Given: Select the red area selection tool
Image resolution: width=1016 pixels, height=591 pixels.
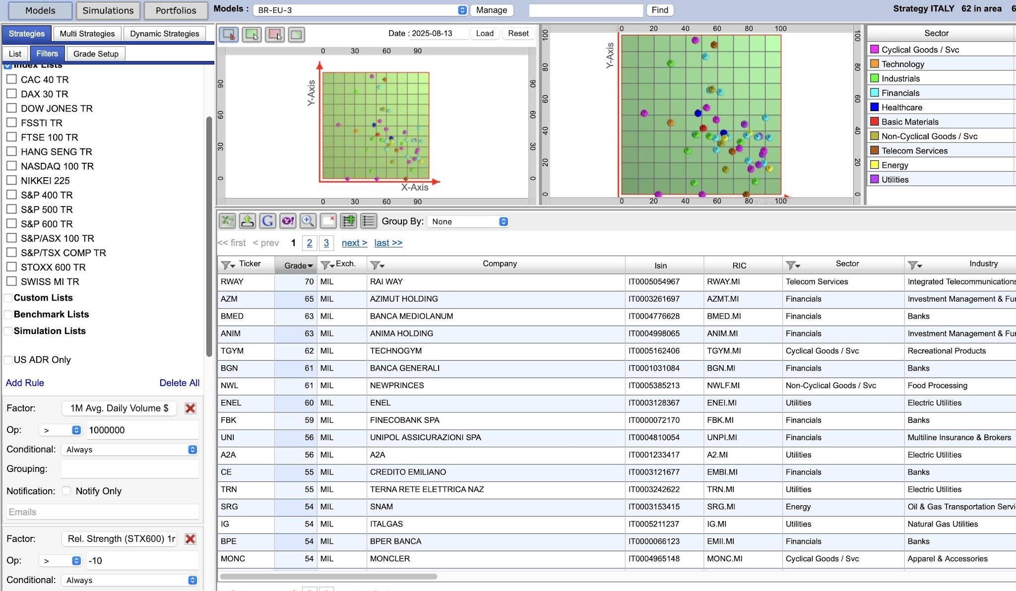Looking at the screenshot, I should [x=274, y=34].
